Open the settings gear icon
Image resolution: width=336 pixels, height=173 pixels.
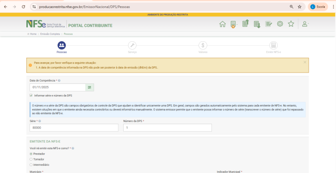[280, 24]
